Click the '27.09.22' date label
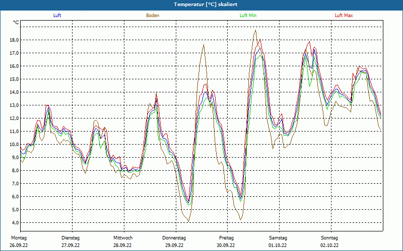The image size is (403, 251). (x=71, y=245)
